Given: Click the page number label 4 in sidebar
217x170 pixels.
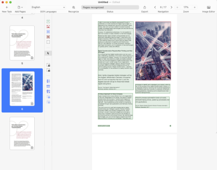Looking at the screenshot, I should [22, 18].
